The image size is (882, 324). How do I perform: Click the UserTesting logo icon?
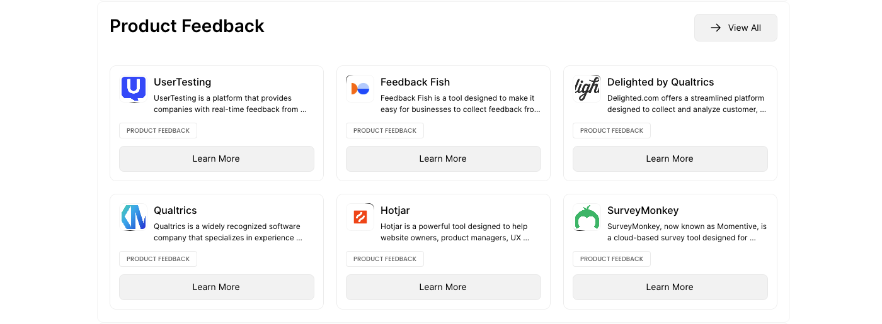pos(133,89)
